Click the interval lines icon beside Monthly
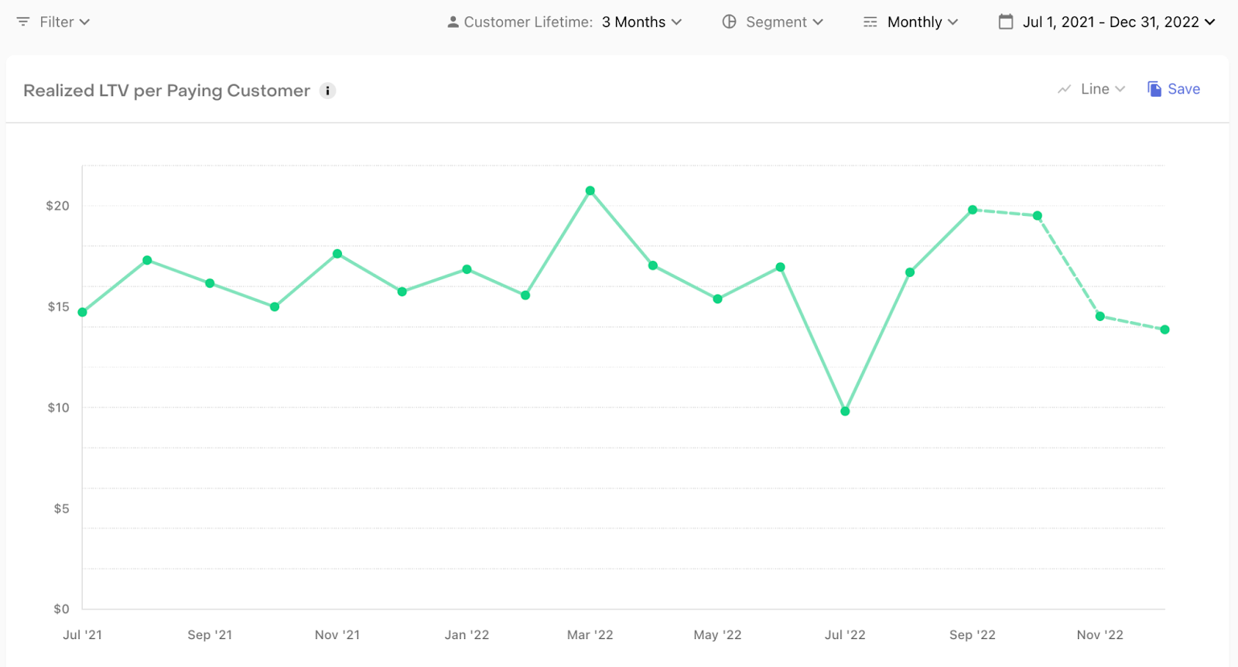The image size is (1238, 667). pyautogui.click(x=870, y=22)
